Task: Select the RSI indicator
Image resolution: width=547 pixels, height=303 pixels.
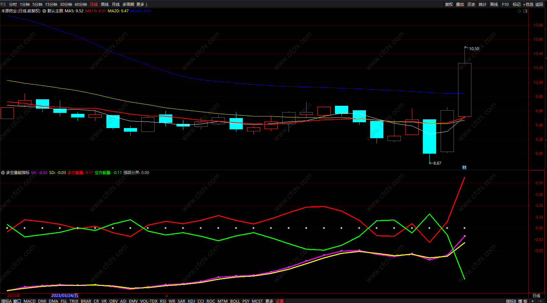Action: click(x=163, y=301)
